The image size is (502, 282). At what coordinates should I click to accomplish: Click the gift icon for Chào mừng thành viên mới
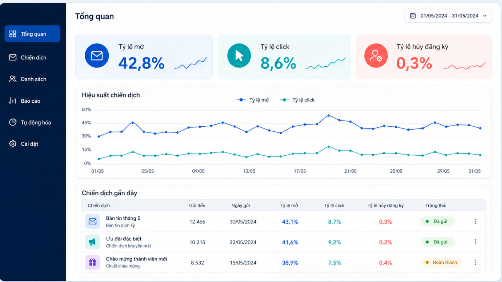93,262
